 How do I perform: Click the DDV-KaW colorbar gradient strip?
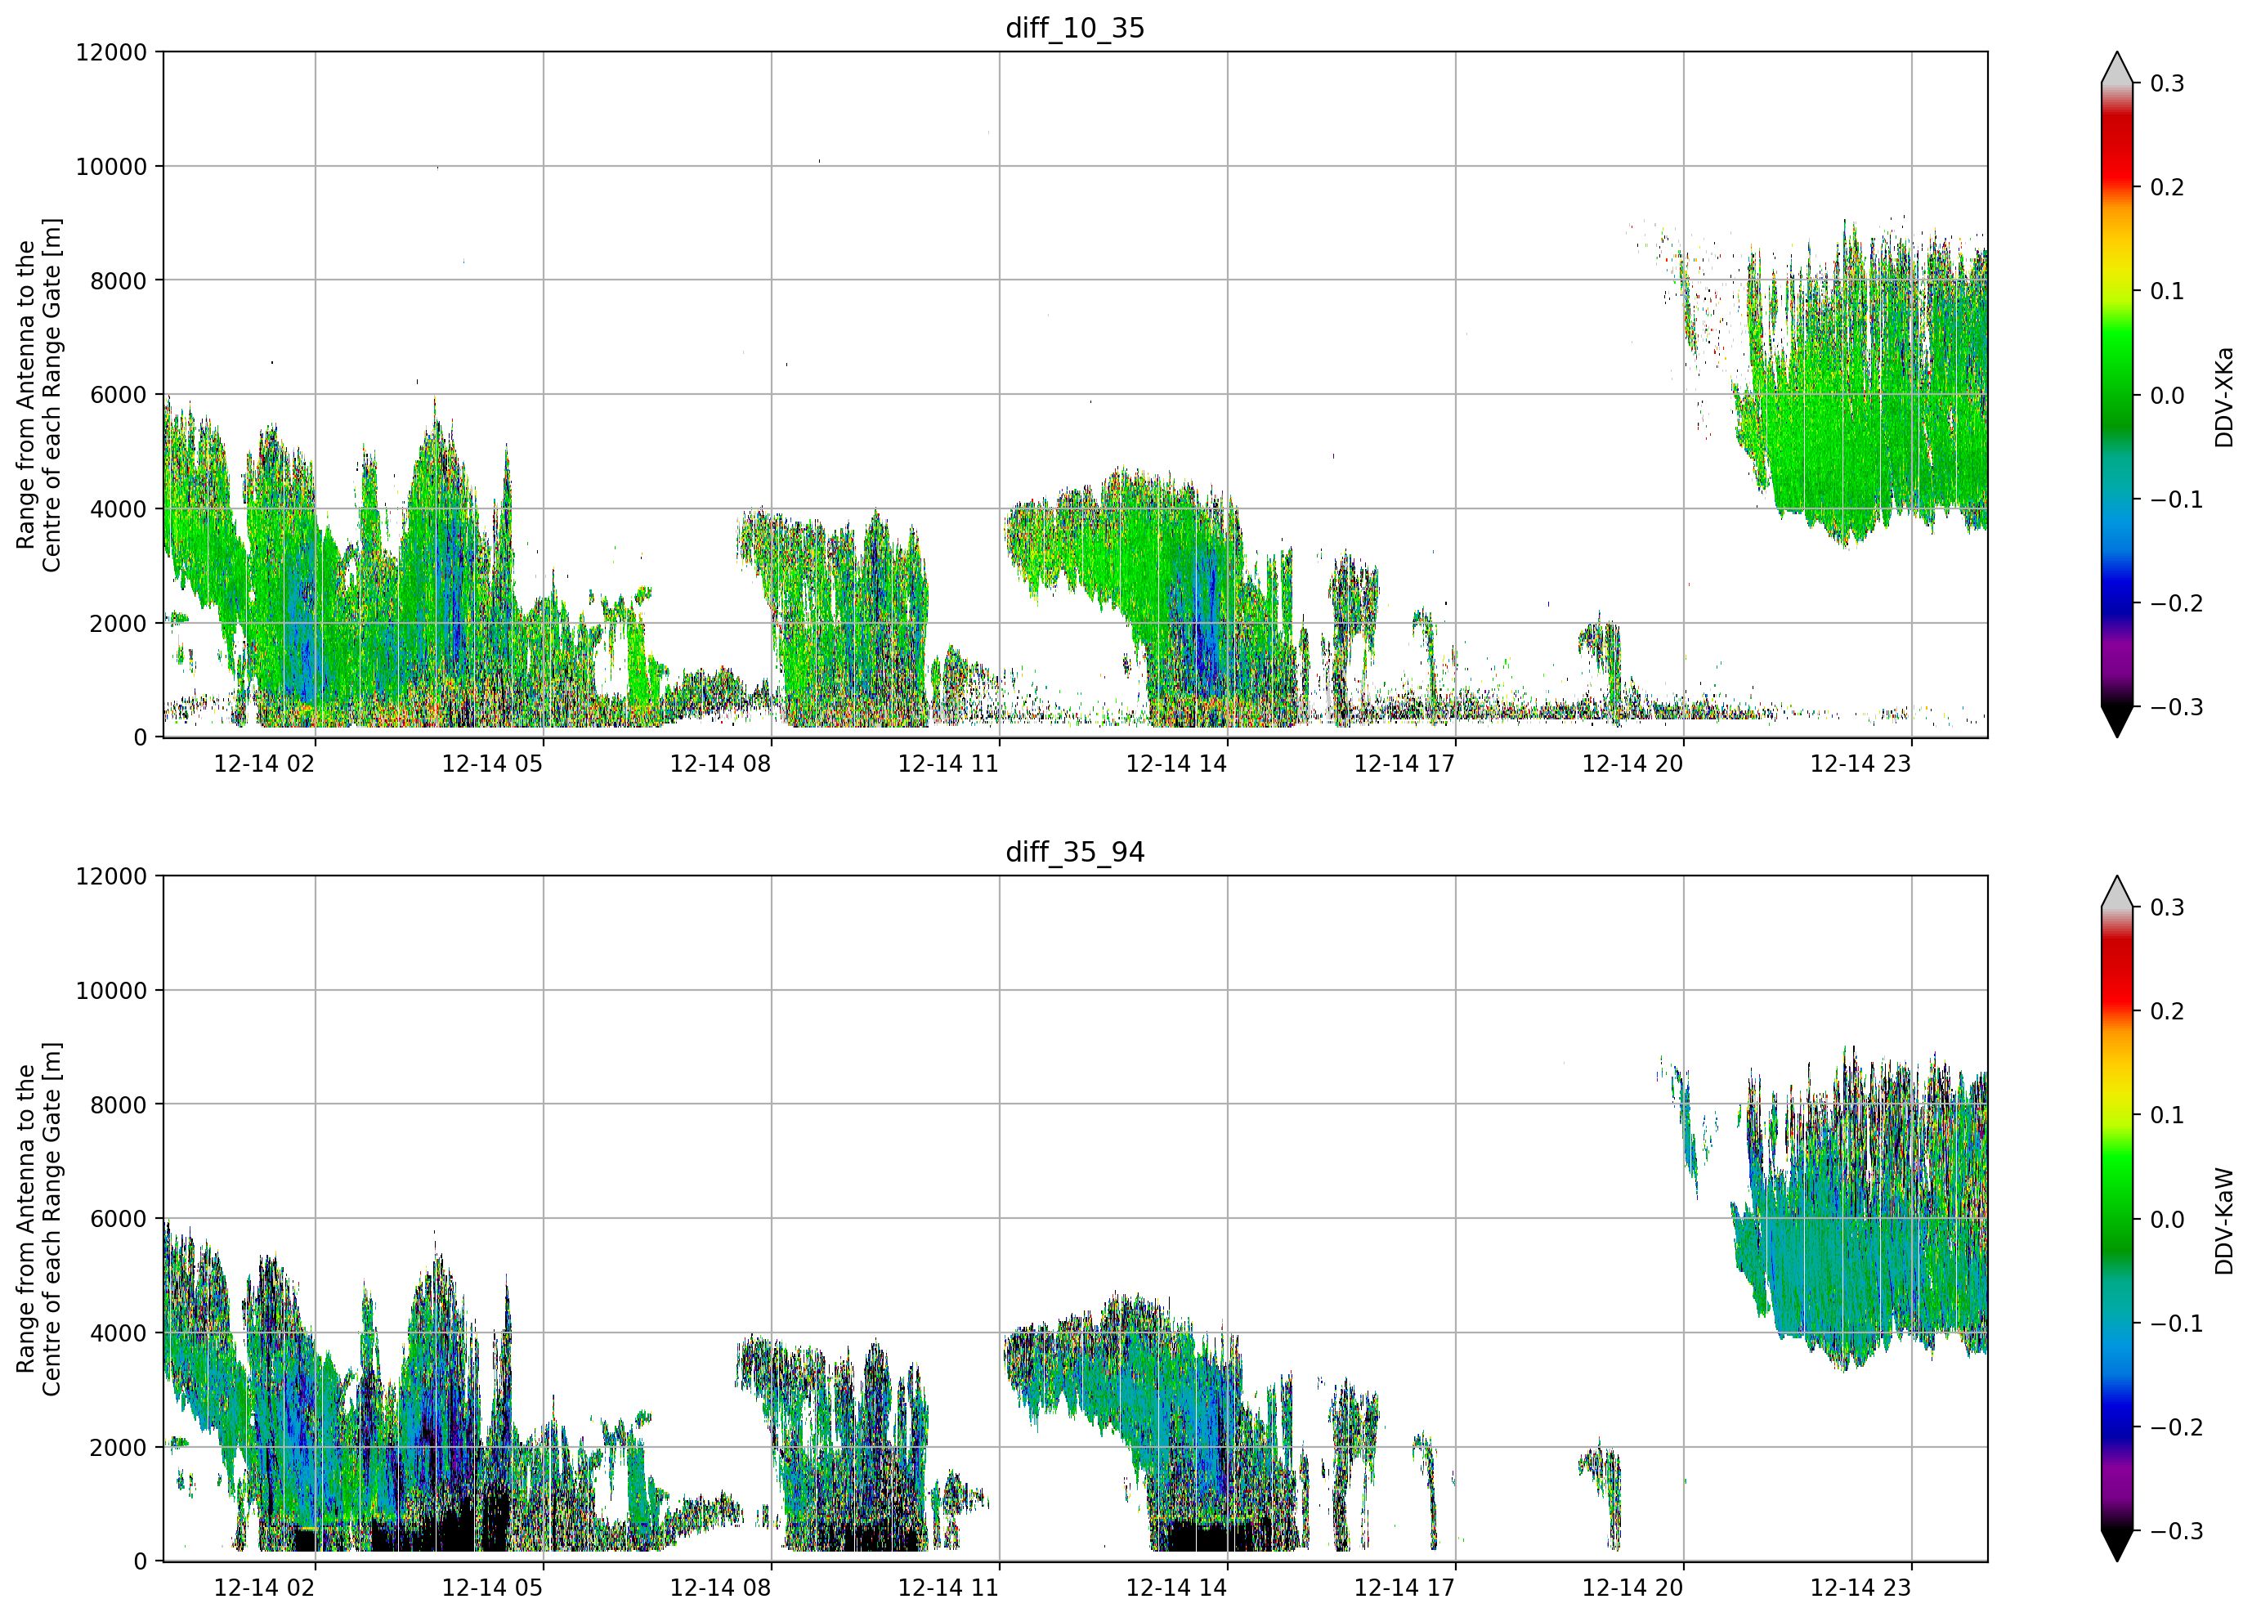2117,1219
